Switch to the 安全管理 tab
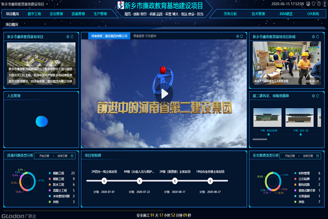 (57, 14)
